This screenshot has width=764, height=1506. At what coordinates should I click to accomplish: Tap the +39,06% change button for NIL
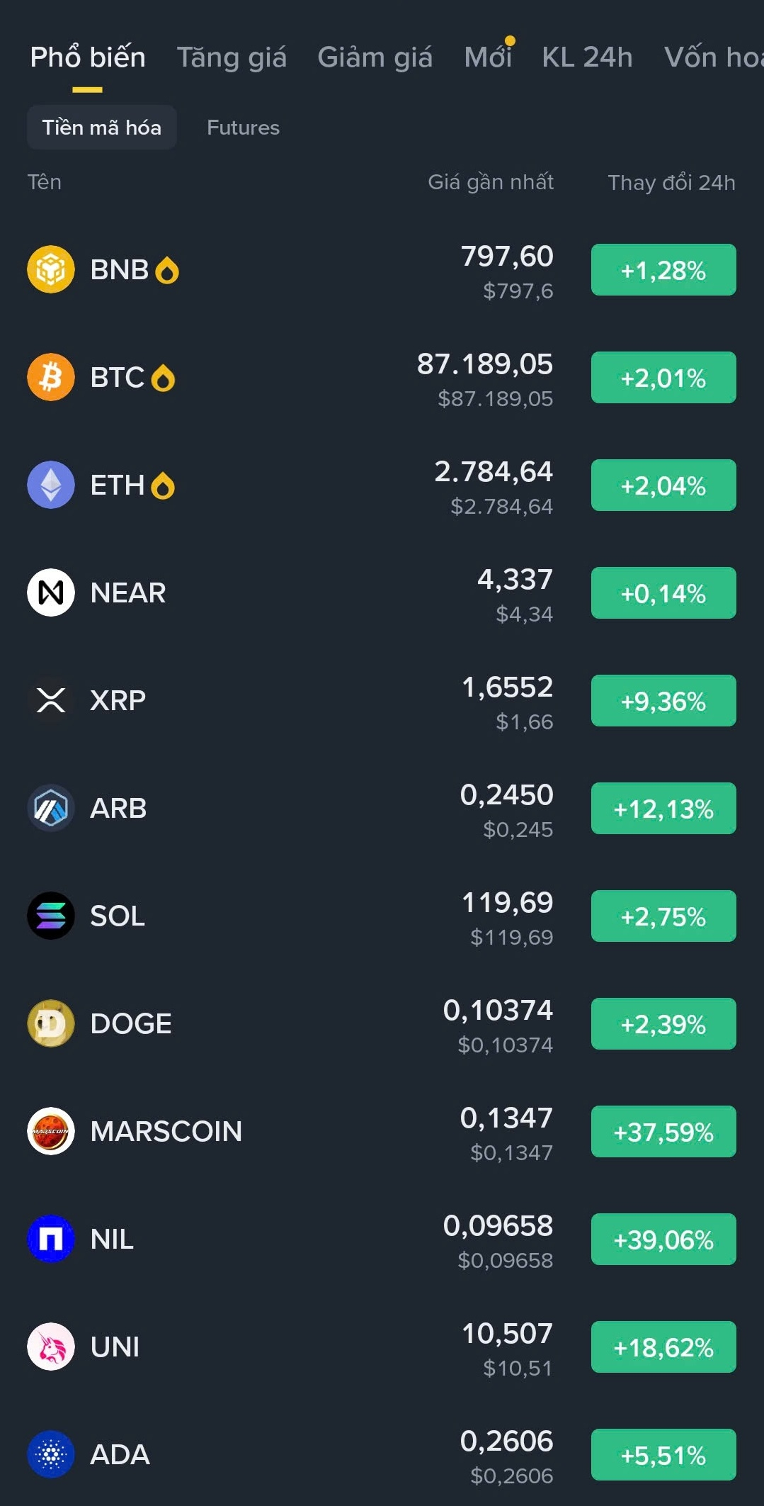[x=663, y=1240]
